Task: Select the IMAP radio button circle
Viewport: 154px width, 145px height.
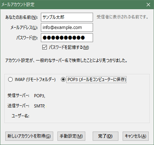Action: click(x=10, y=80)
